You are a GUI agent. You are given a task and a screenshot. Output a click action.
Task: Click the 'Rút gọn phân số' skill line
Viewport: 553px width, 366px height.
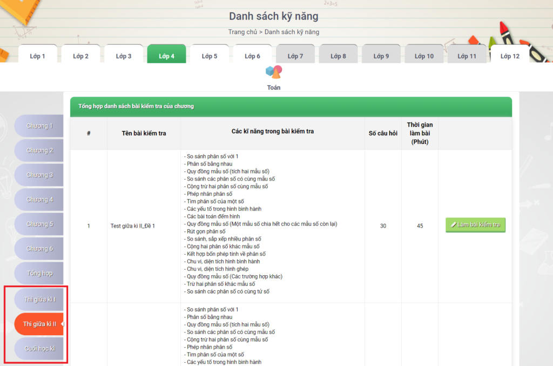205,231
